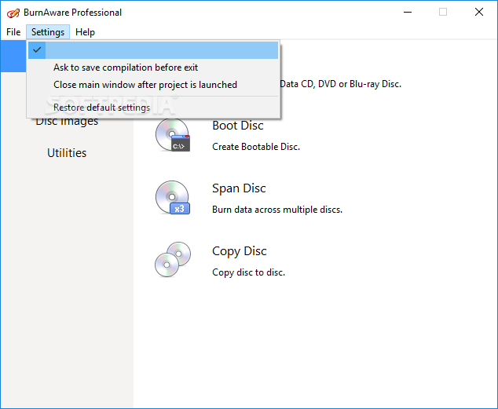
Task: Select the Utilities category in sidebar
Action: [x=67, y=153]
